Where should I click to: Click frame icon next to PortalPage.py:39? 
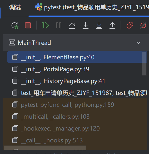[15, 69]
